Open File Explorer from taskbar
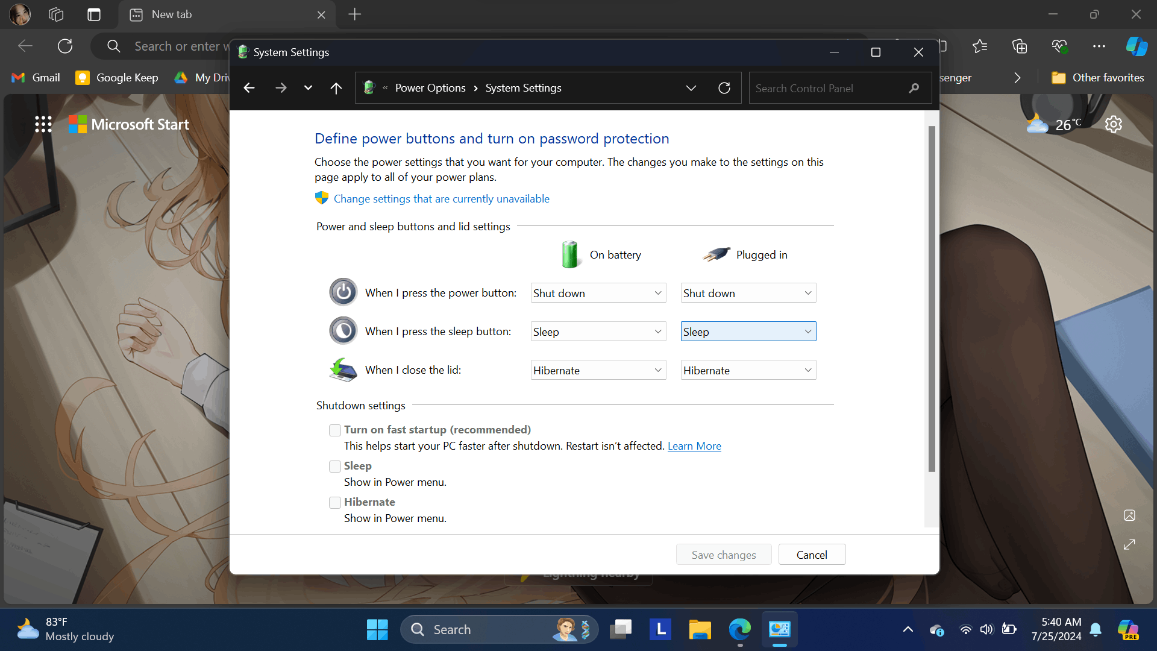This screenshot has width=1157, height=651. pyautogui.click(x=700, y=630)
